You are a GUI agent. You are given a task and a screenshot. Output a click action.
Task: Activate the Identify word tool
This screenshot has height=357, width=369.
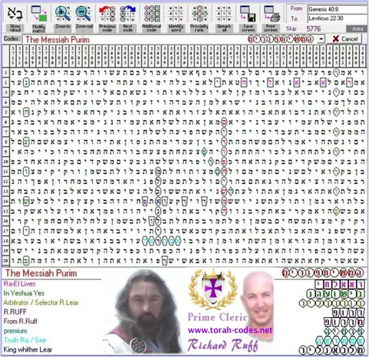pyautogui.click(x=176, y=18)
